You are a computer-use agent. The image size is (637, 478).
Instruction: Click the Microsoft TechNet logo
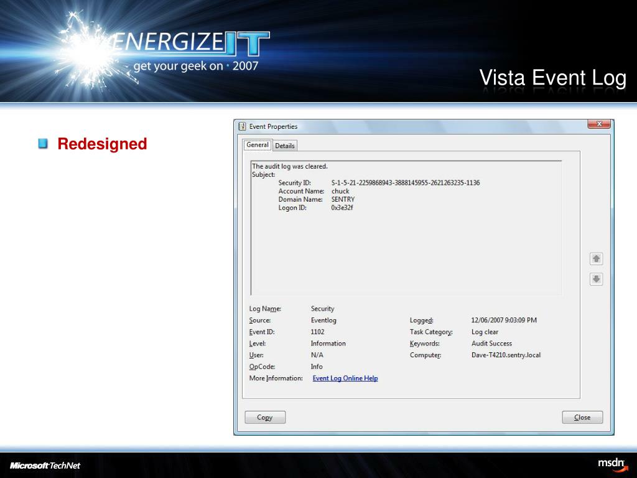[45, 466]
